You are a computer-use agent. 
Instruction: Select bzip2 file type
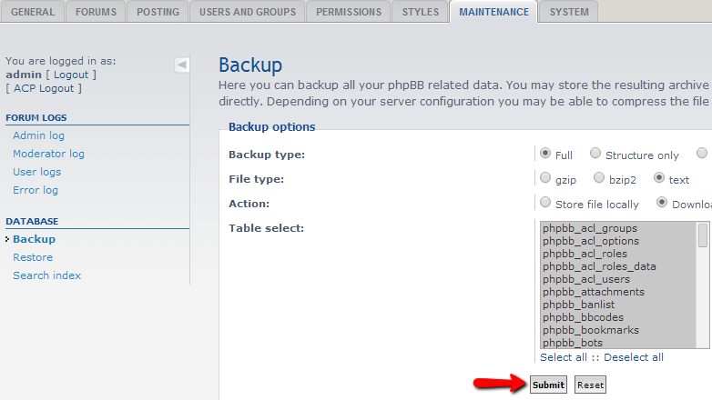[599, 178]
